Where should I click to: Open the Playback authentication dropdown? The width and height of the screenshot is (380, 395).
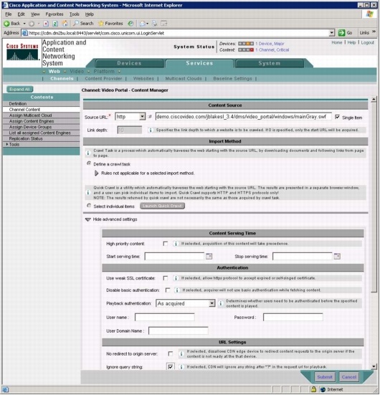click(x=212, y=303)
